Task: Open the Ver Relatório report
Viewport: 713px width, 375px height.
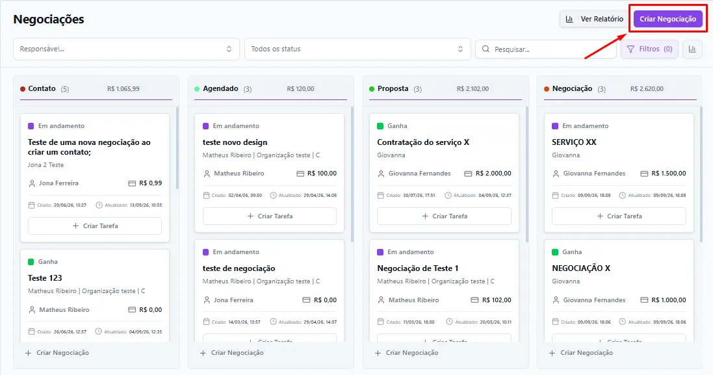Action: pos(594,19)
